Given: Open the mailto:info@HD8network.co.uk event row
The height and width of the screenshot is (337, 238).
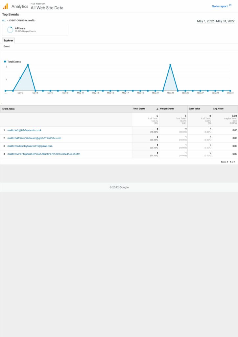Looking at the screenshot, I should (24, 130).
